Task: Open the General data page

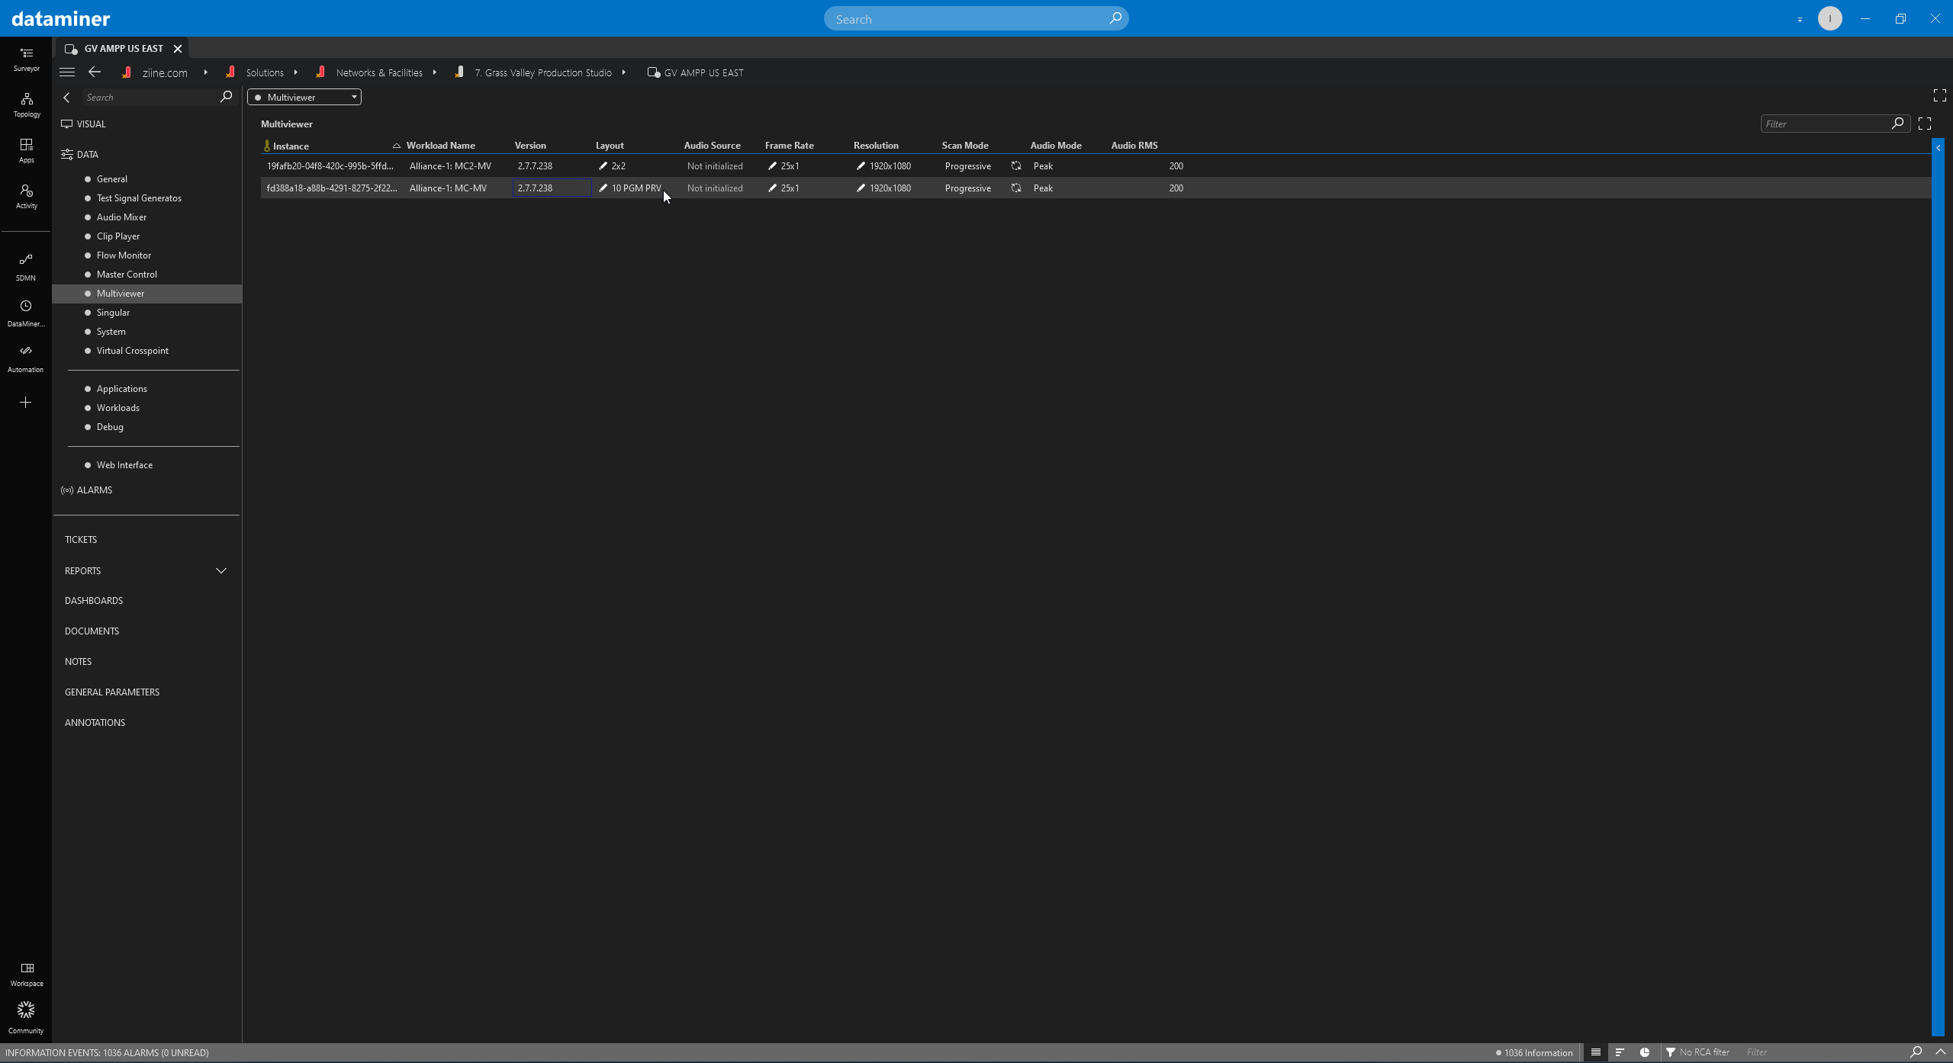Action: tap(112, 179)
